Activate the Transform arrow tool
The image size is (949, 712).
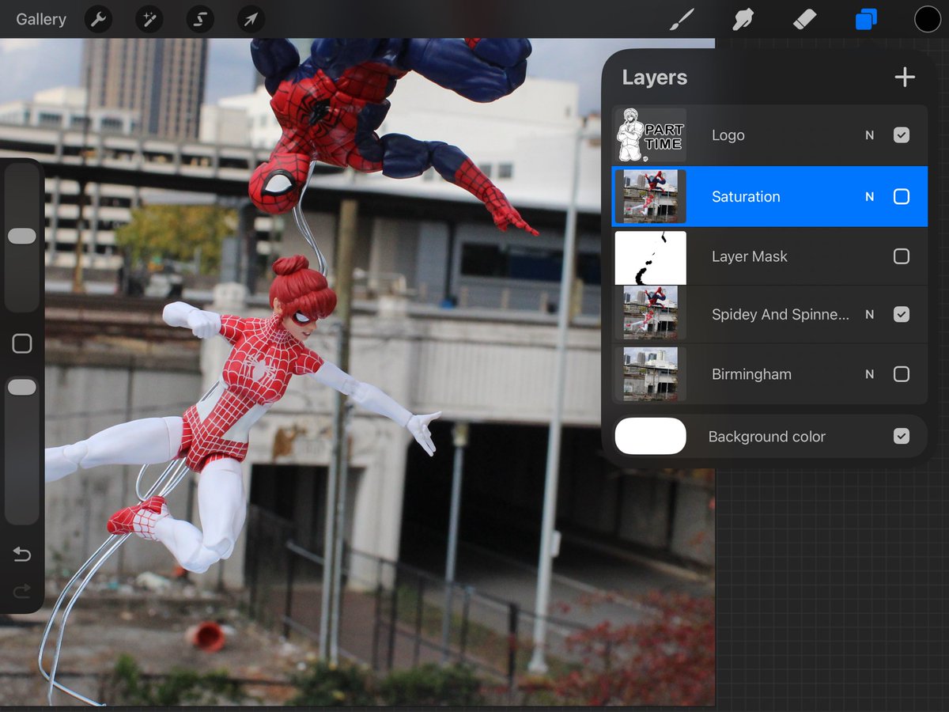251,19
